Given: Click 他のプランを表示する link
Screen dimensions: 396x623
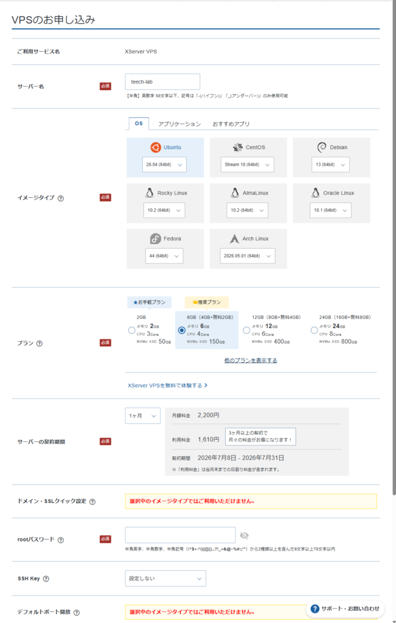Looking at the screenshot, I should 251,360.
